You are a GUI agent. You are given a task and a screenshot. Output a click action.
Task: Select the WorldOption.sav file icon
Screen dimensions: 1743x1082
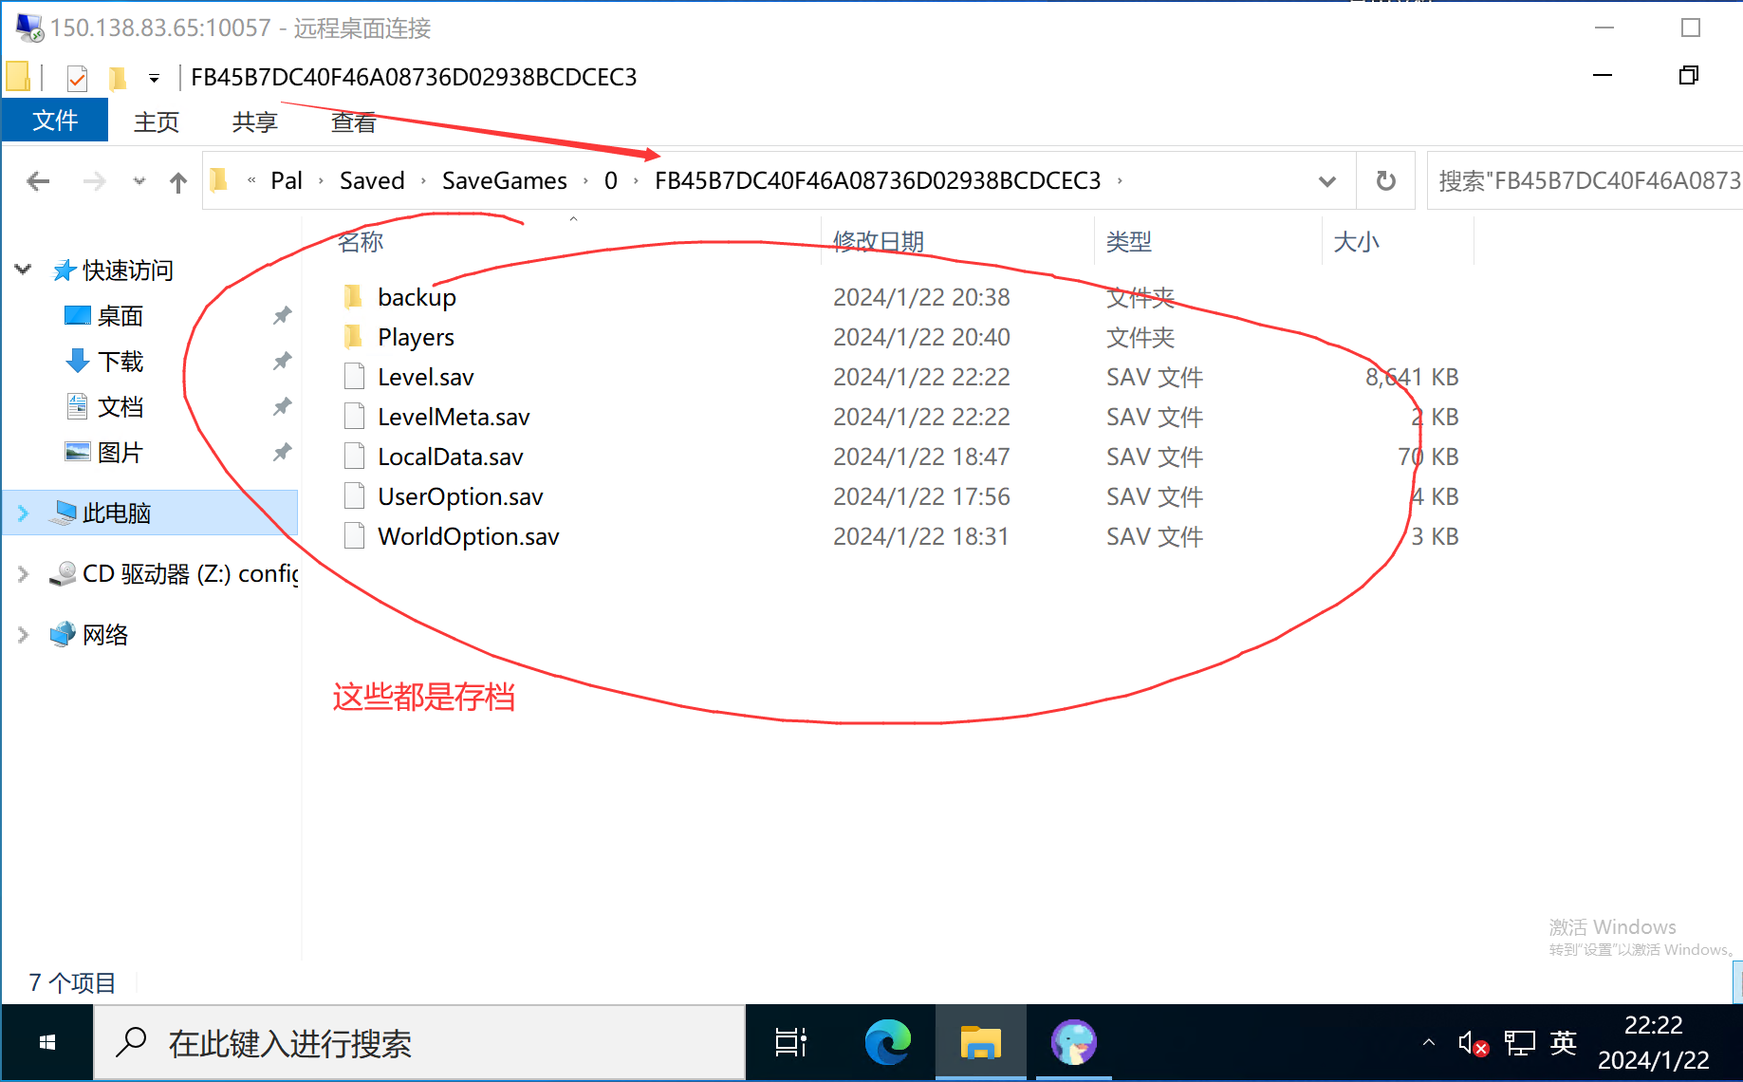tap(354, 536)
